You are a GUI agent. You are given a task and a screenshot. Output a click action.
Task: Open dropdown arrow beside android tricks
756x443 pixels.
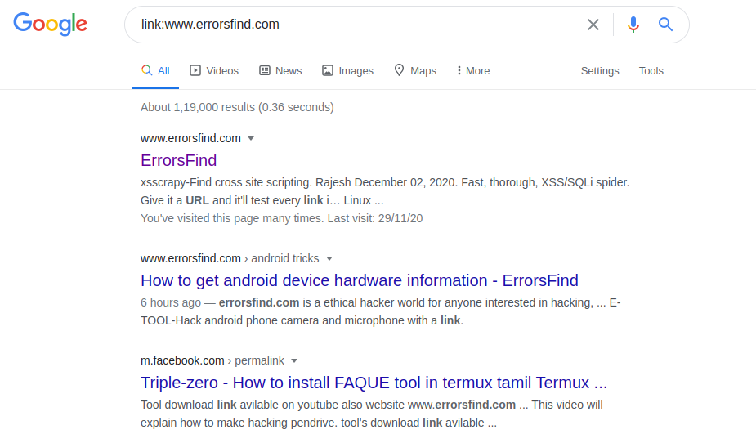pos(329,258)
